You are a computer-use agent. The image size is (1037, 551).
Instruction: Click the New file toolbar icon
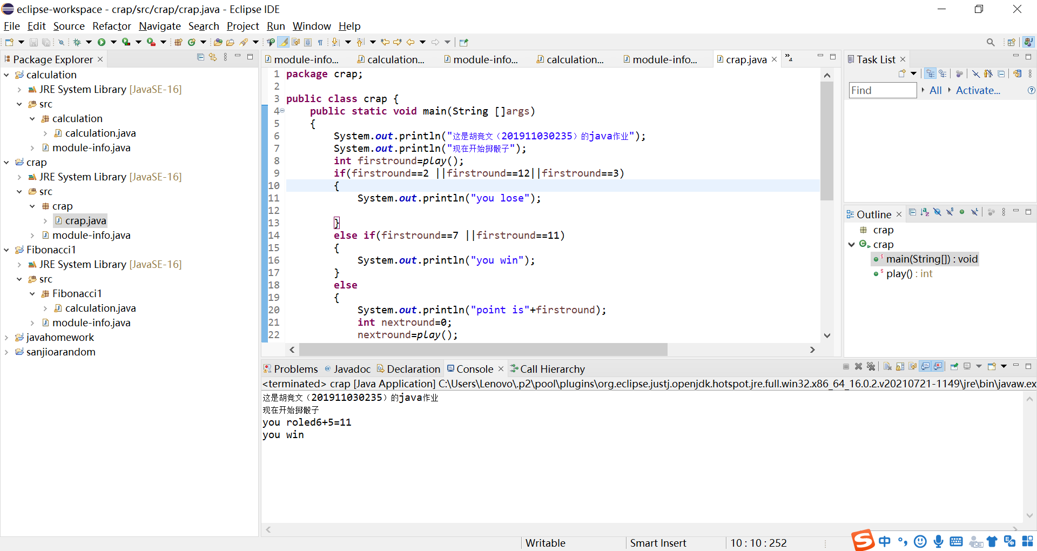(9, 42)
